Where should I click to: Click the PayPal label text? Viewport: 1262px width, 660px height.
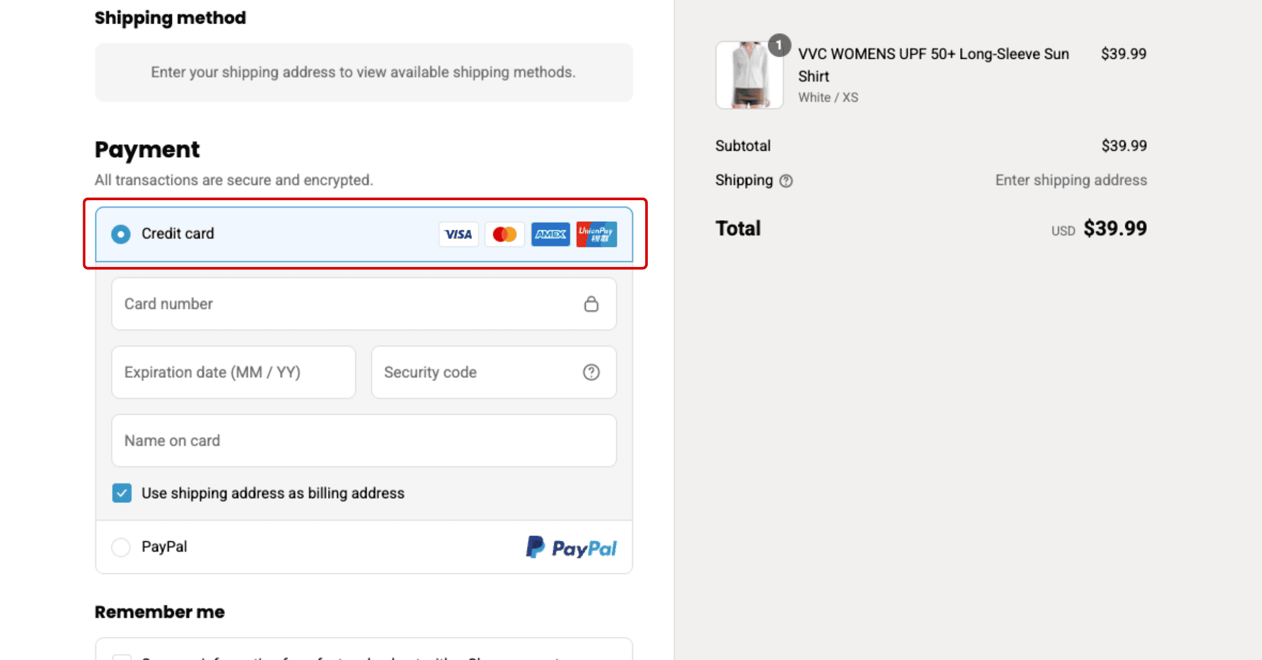tap(164, 547)
